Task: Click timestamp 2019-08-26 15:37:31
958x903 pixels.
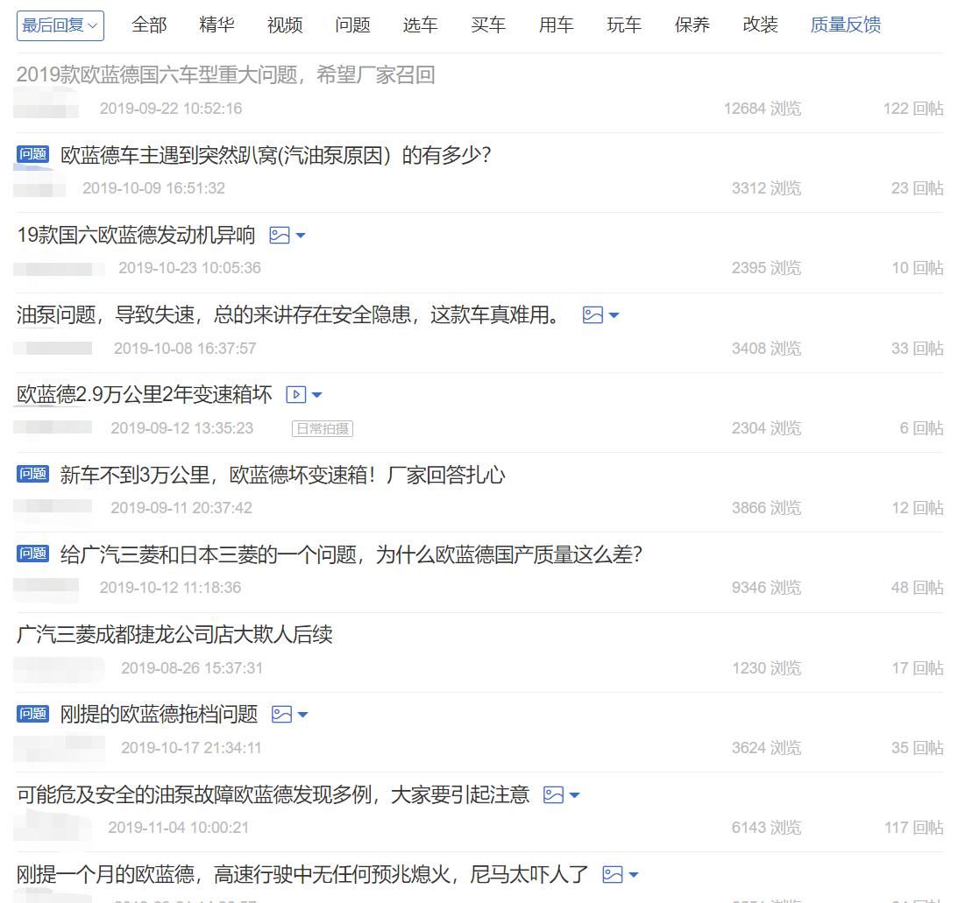Action: [192, 668]
